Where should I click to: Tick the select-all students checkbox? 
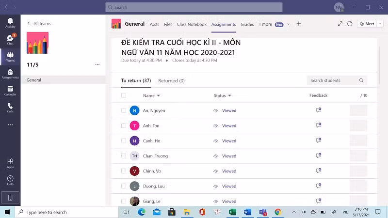click(x=124, y=95)
